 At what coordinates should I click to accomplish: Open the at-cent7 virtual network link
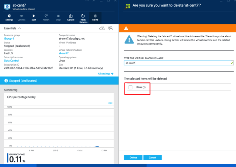64,53
